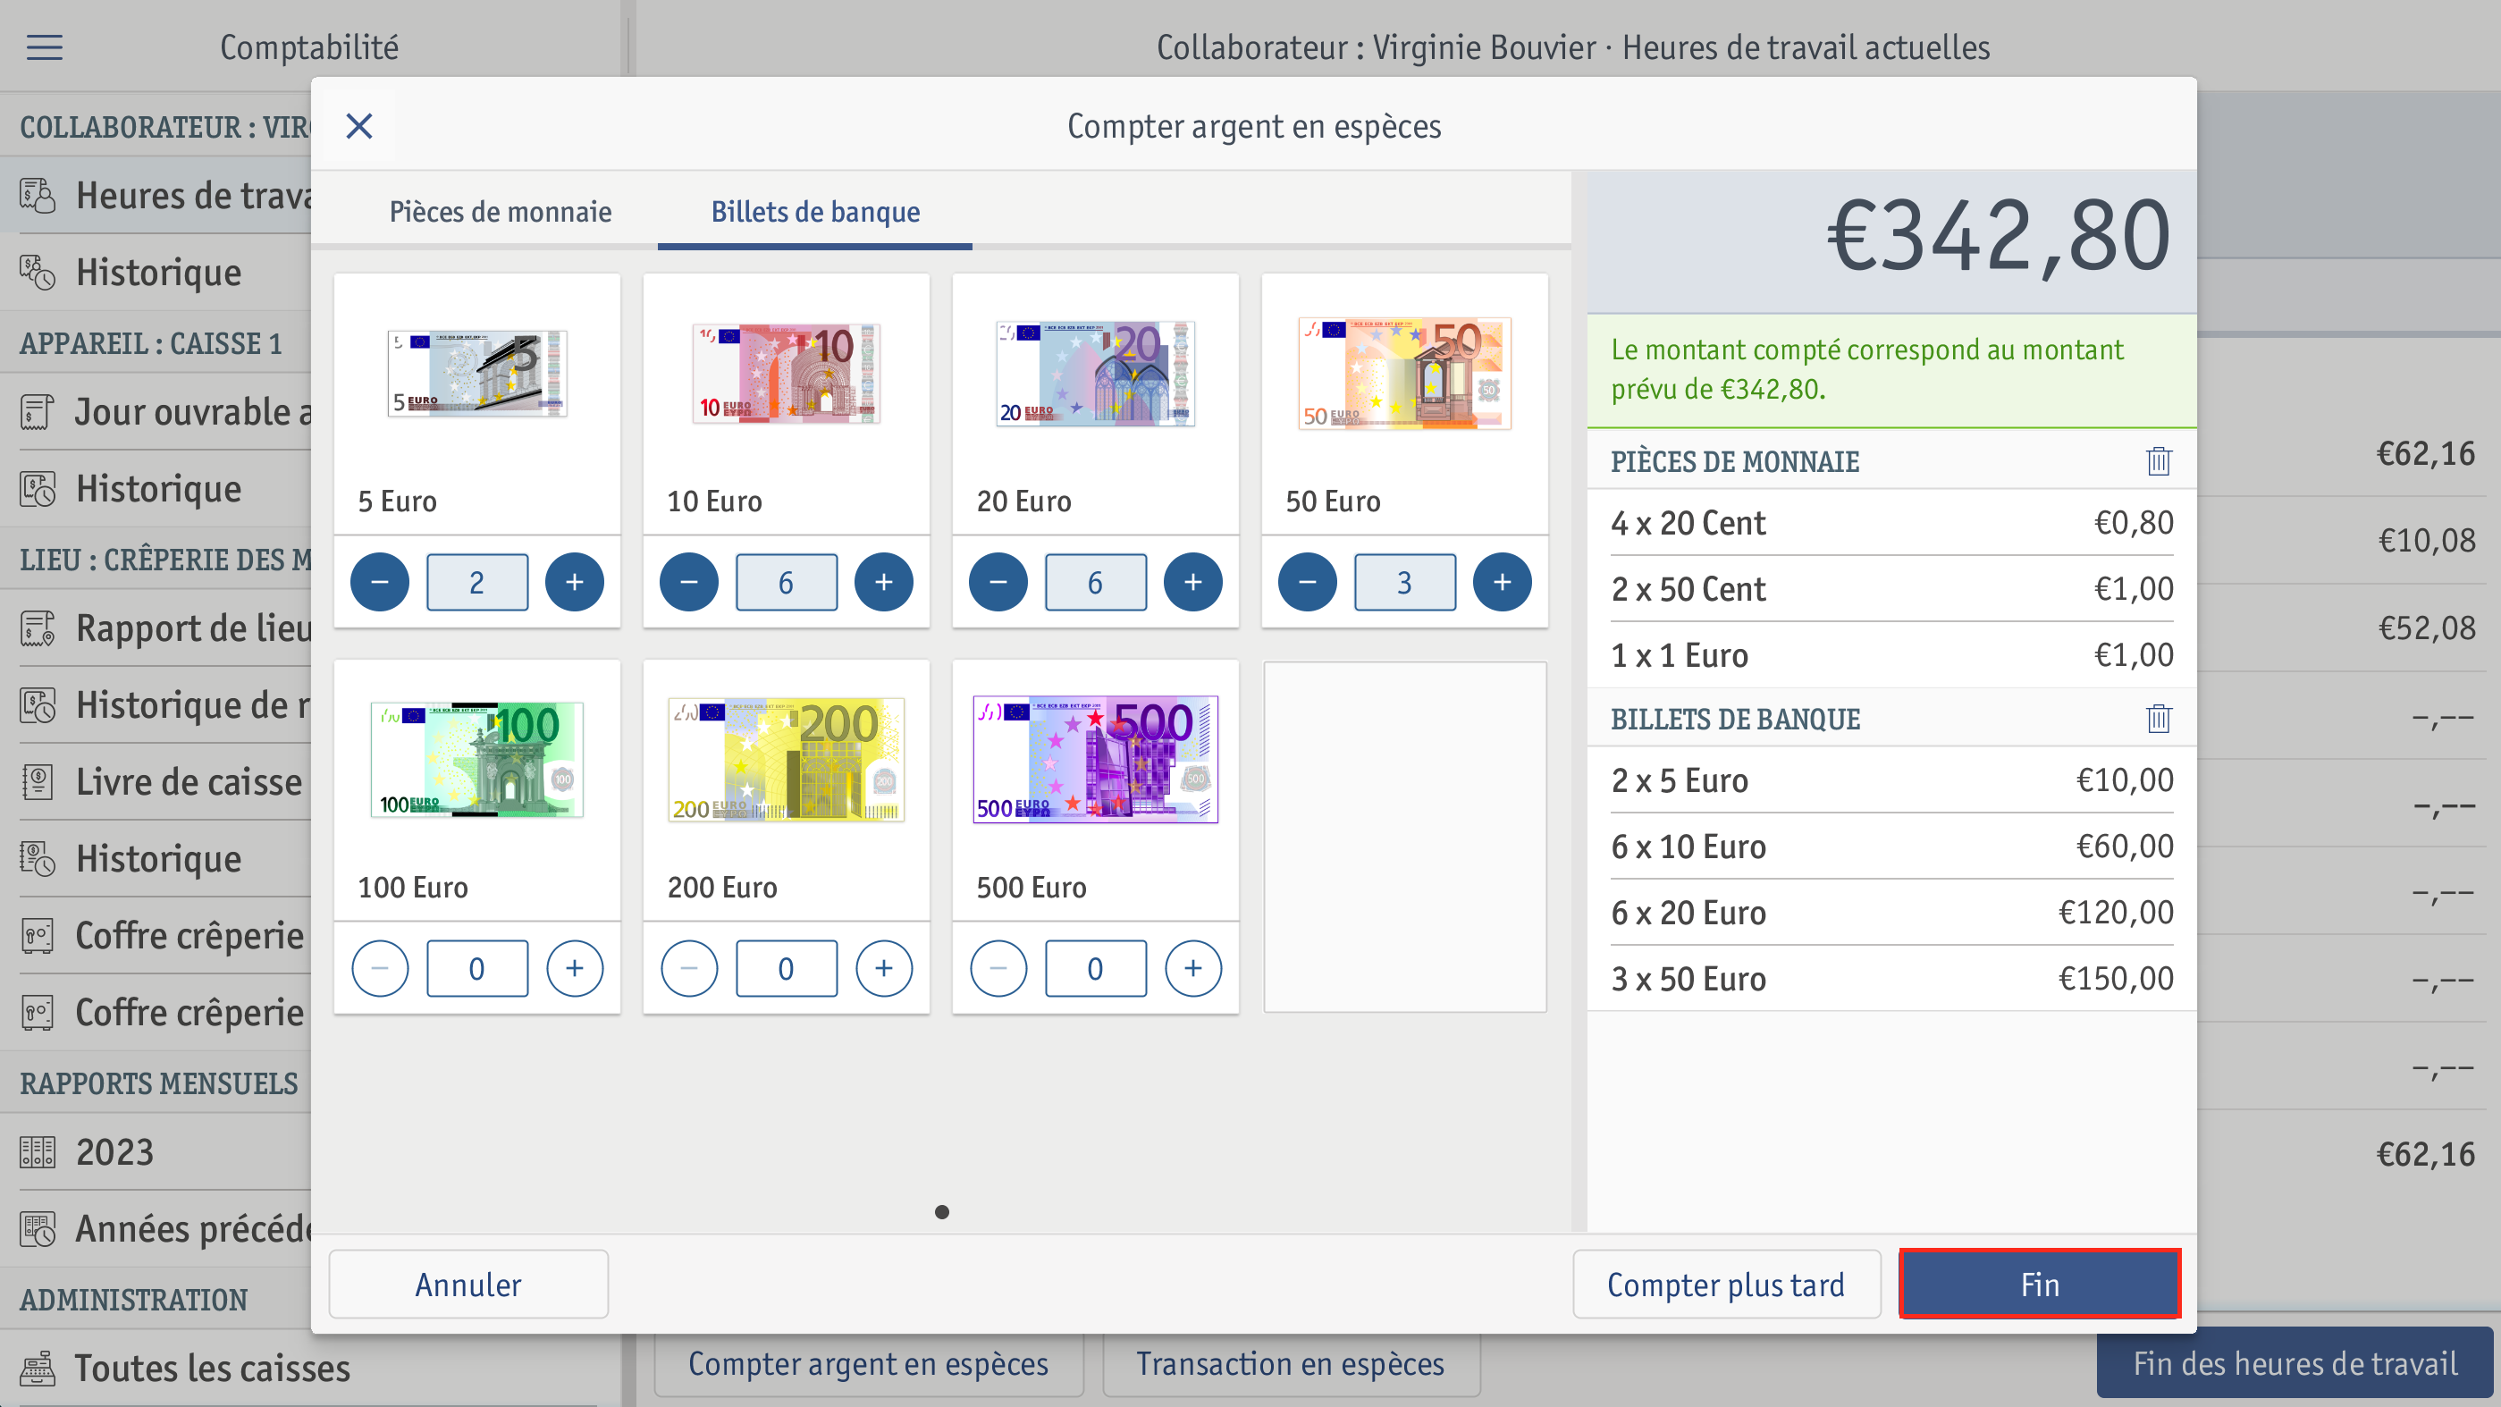Open Heures de travail in the sidebar
Image resolution: width=2501 pixels, height=1407 pixels.
click(156, 195)
